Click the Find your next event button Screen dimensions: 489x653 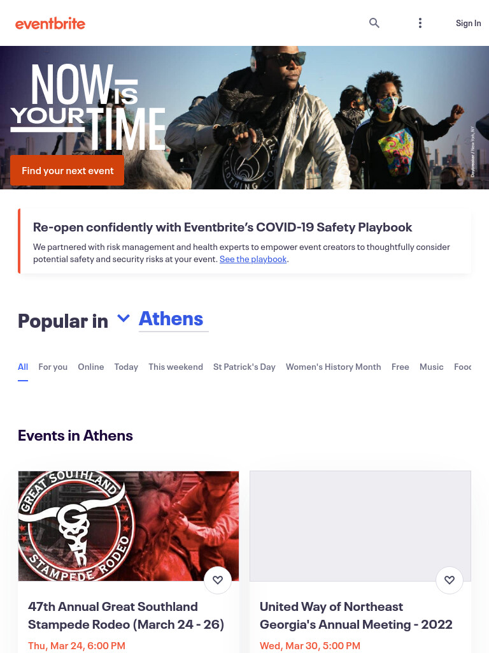[x=67, y=170]
